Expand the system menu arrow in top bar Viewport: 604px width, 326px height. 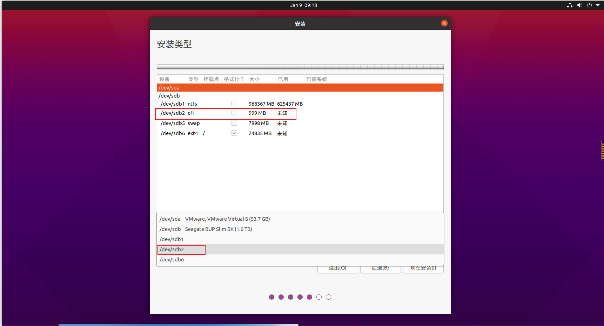pyautogui.click(x=598, y=5)
